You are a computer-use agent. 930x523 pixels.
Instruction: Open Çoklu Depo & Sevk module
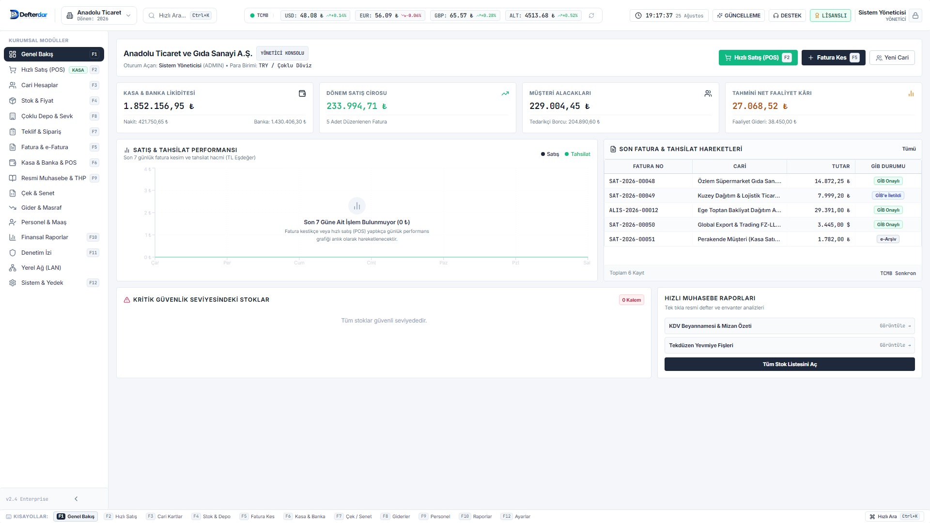pyautogui.click(x=54, y=116)
